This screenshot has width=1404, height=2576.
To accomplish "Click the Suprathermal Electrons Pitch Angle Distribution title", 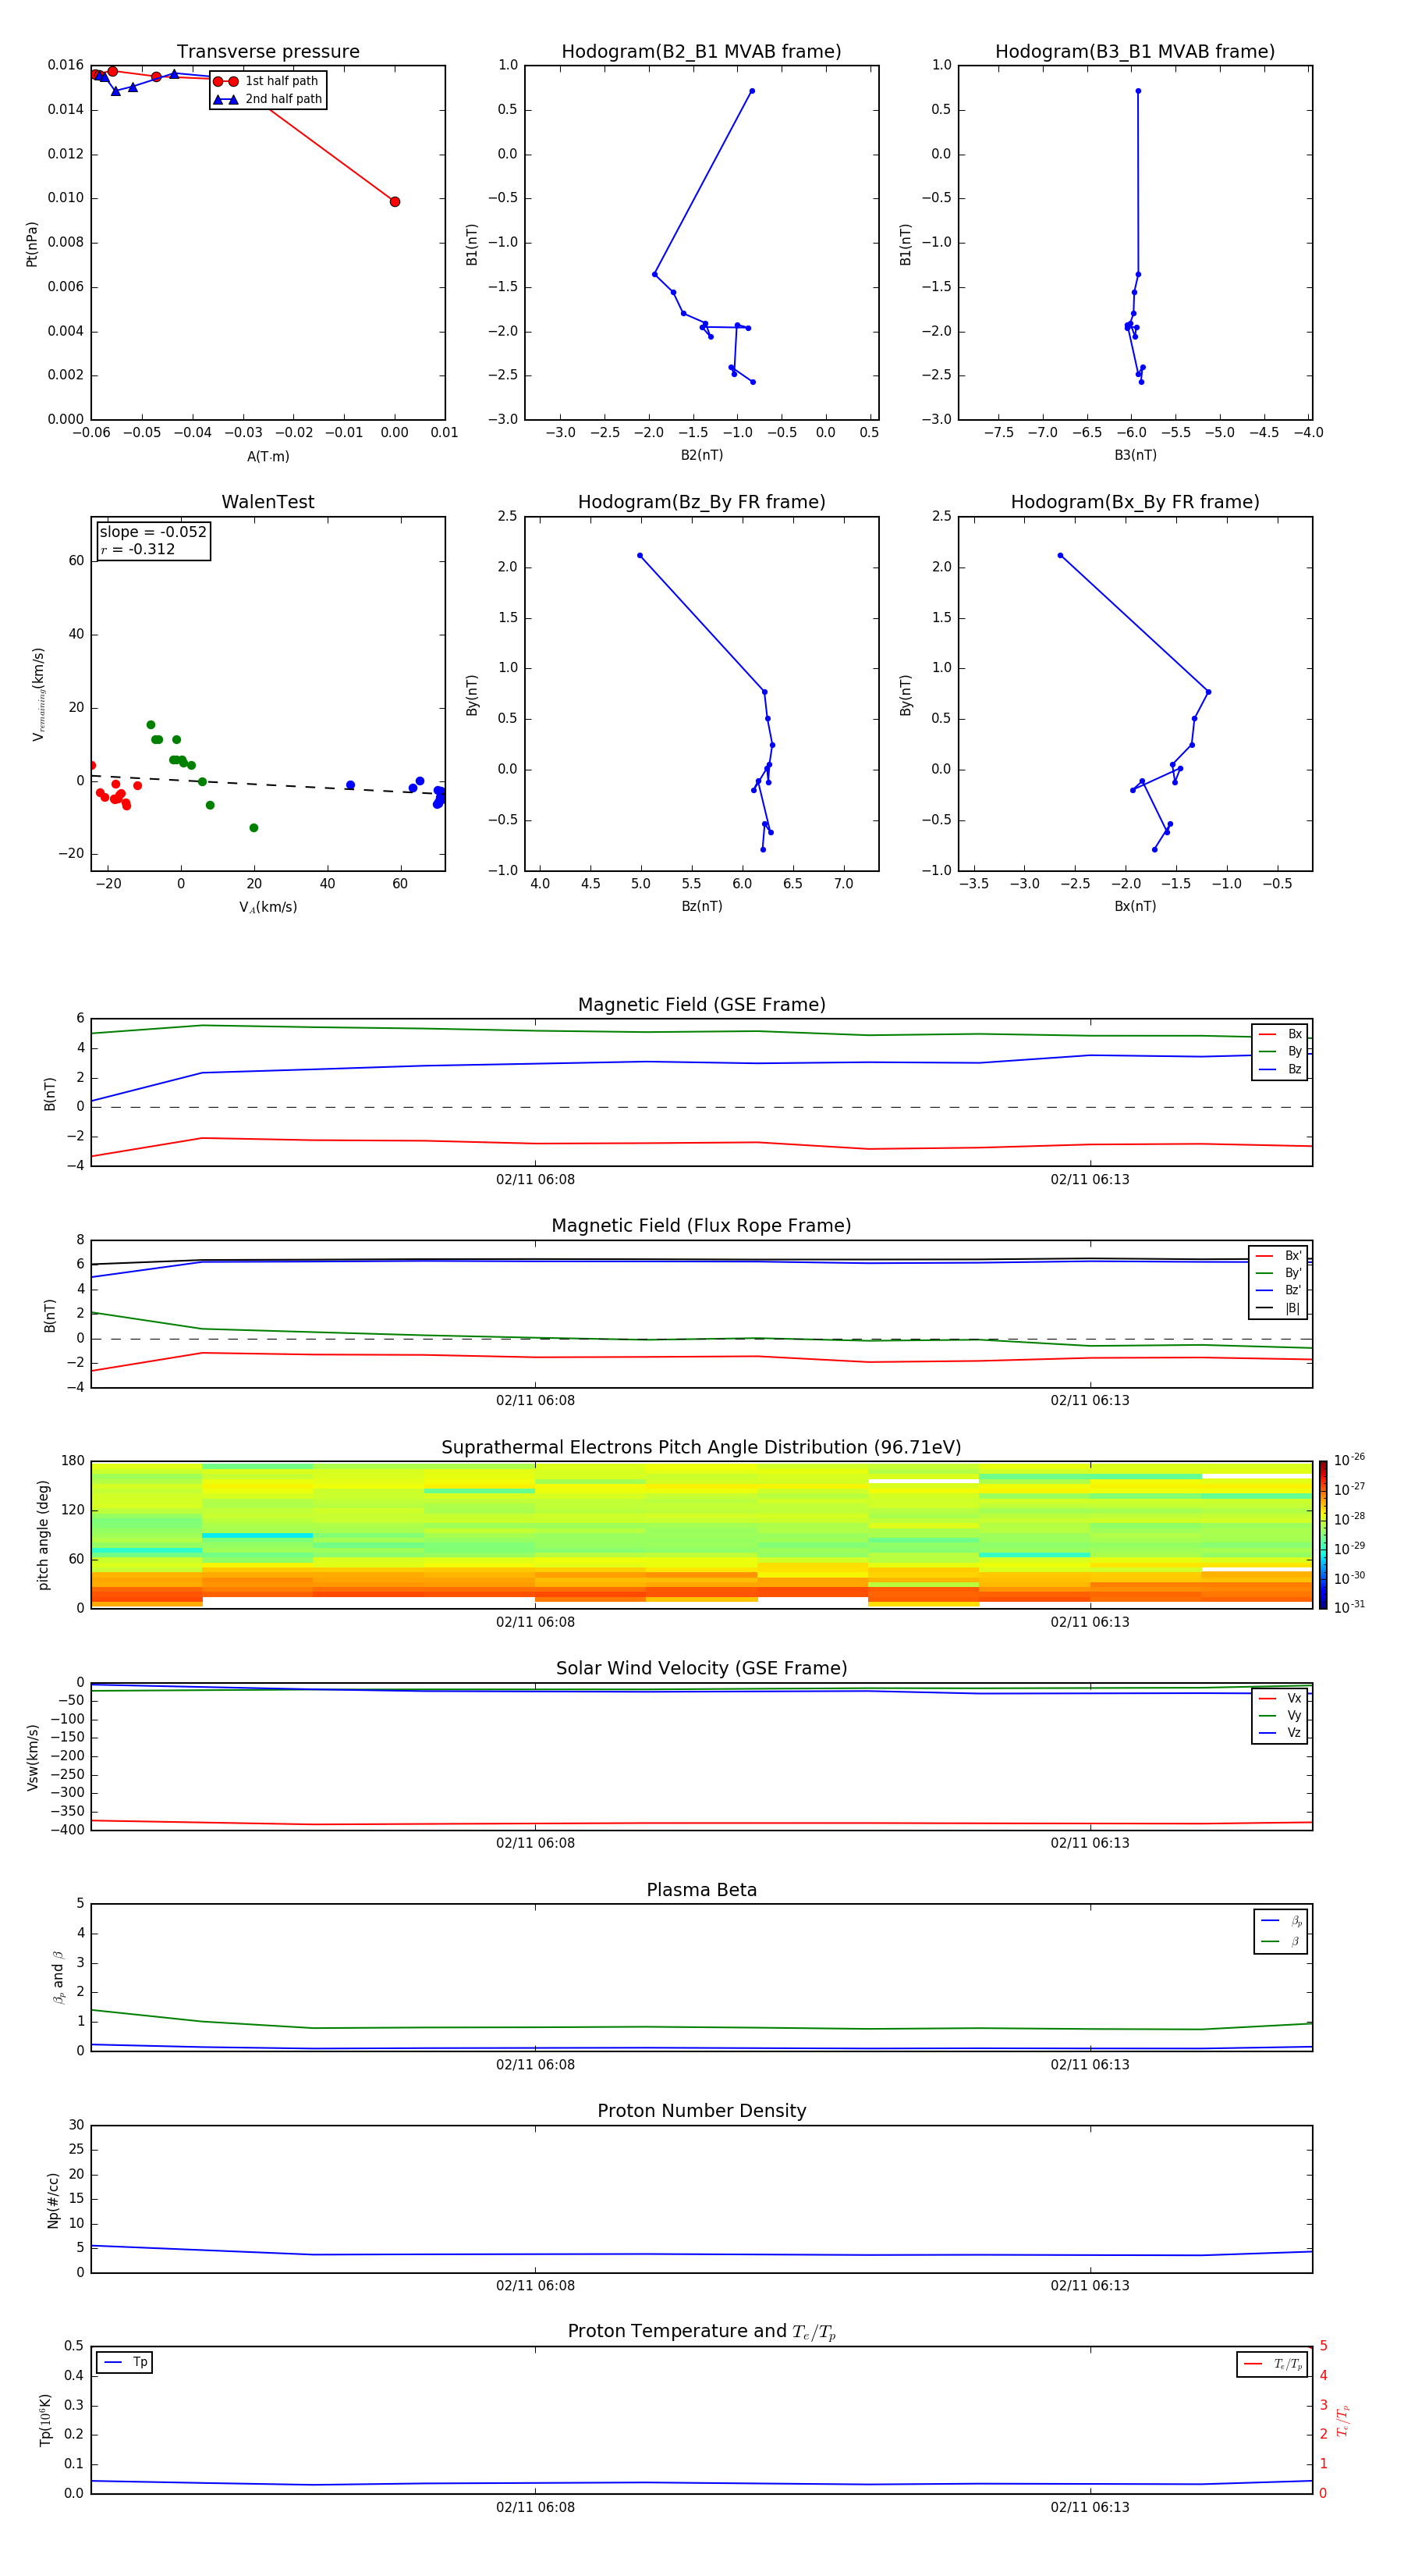I will click(701, 1448).
